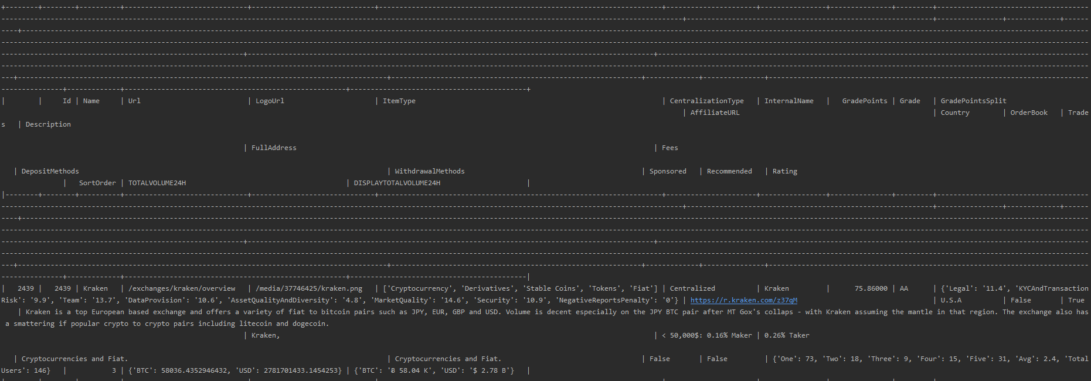The width and height of the screenshot is (1091, 381).
Task: Click the ItemType list starting with 'Cryptocurrency'
Action: (x=520, y=288)
